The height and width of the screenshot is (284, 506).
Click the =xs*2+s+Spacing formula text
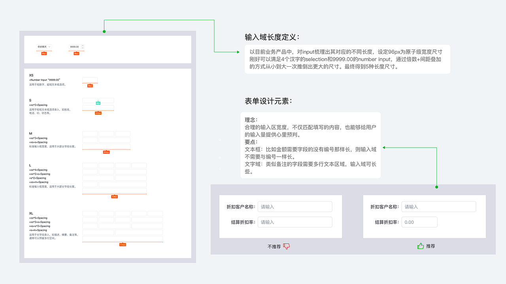(40, 174)
